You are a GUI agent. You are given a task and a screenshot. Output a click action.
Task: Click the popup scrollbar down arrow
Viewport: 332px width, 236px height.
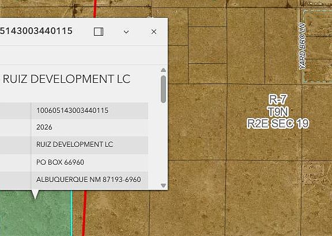click(x=163, y=185)
